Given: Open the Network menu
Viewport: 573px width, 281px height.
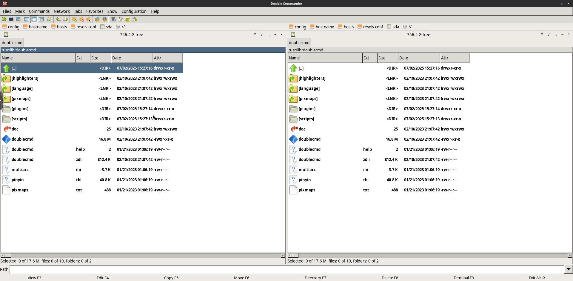Looking at the screenshot, I should point(62,11).
